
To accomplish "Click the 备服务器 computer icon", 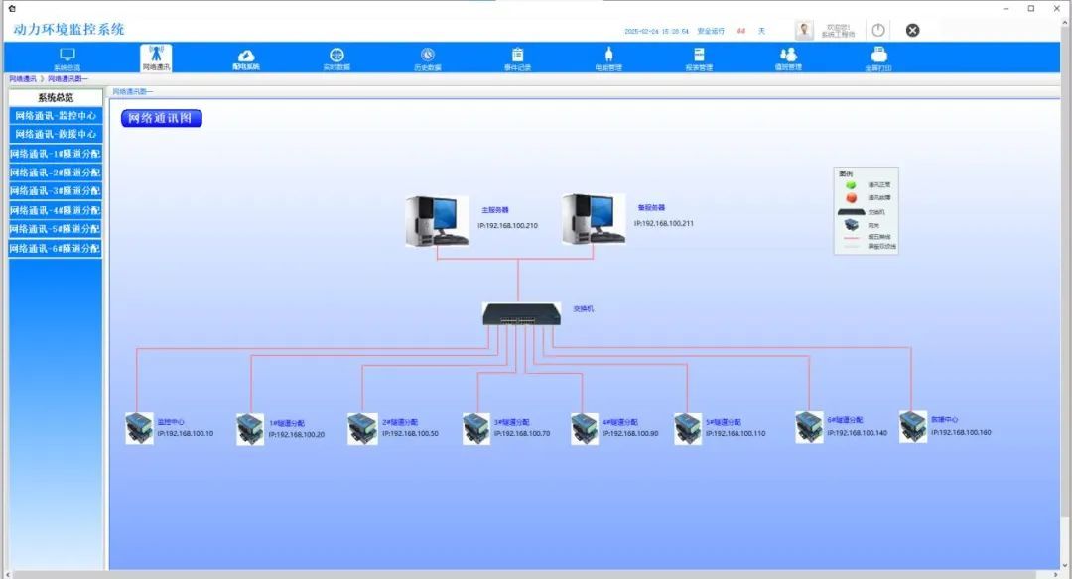I will tap(593, 219).
